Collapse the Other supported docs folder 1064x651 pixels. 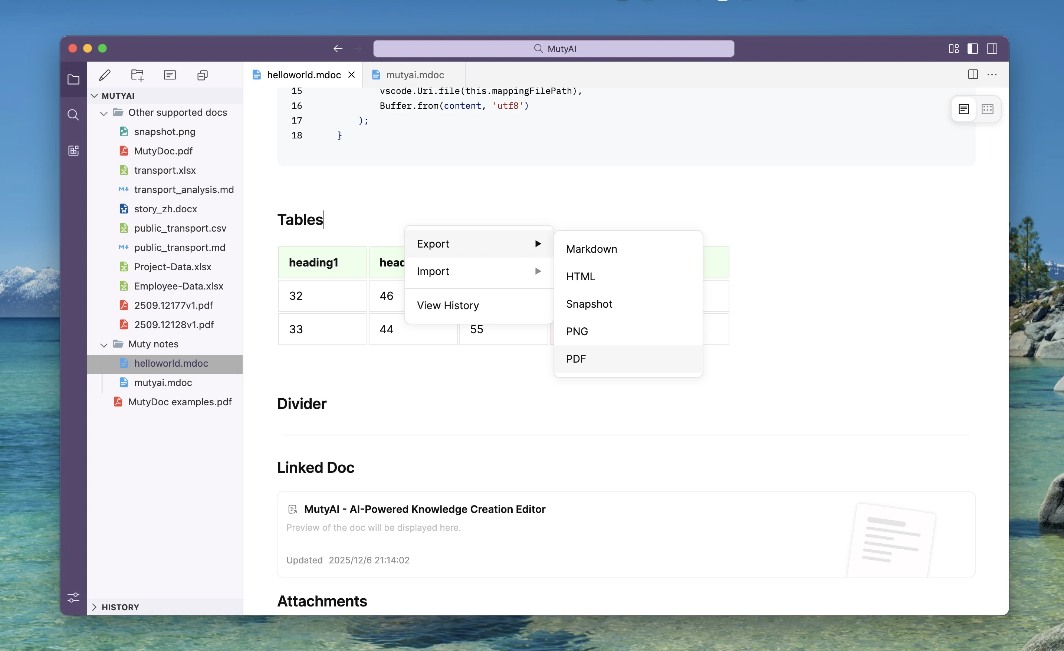(x=104, y=113)
